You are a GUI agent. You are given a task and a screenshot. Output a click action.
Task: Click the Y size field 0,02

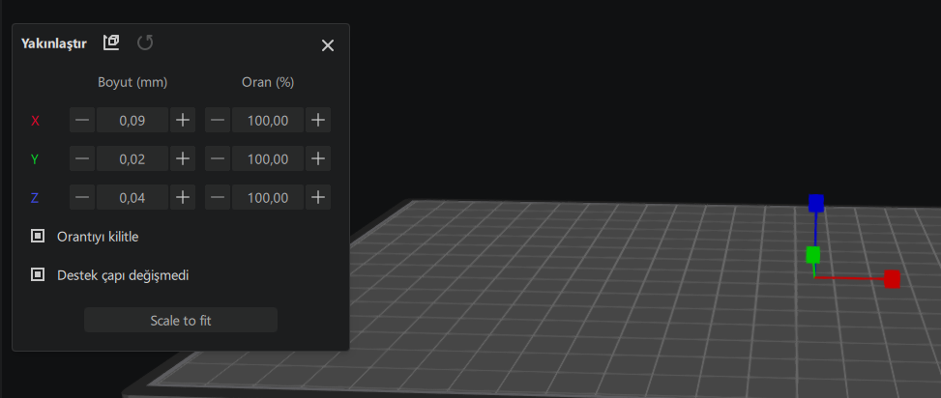[x=132, y=158]
